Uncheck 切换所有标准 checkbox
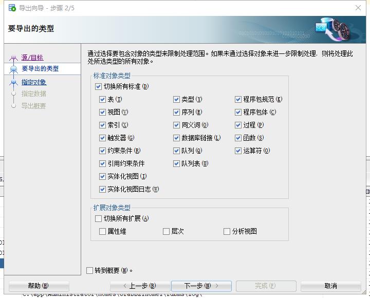 coord(99,87)
